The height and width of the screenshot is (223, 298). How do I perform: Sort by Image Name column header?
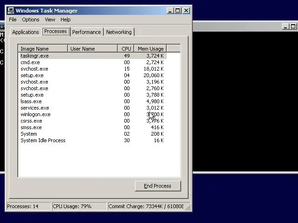(x=43, y=49)
